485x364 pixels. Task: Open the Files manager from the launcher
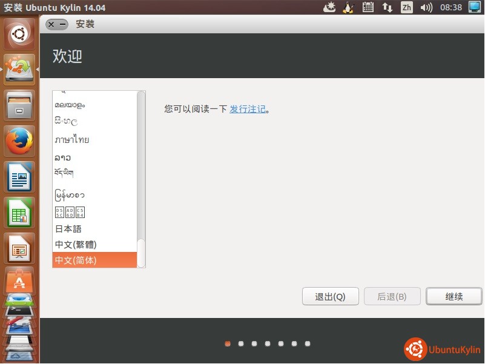pyautogui.click(x=20, y=106)
